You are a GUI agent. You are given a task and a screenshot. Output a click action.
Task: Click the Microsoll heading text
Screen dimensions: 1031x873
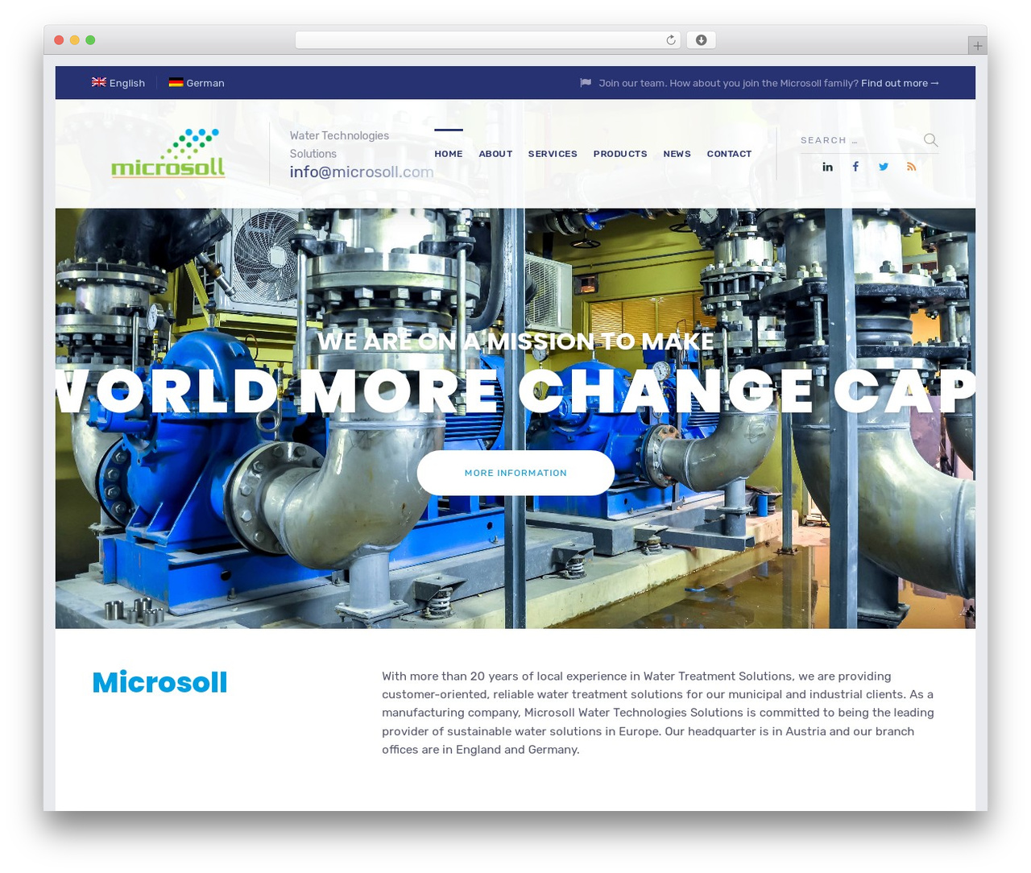click(159, 682)
